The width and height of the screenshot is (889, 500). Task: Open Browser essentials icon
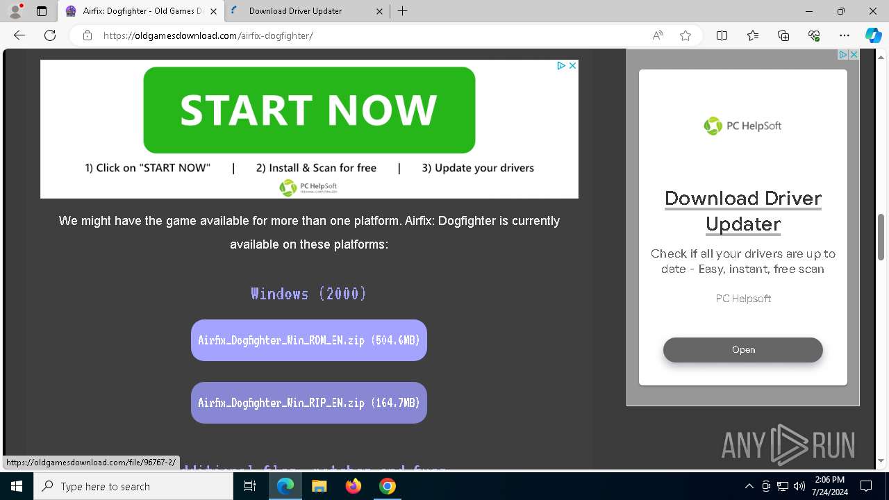[814, 35]
